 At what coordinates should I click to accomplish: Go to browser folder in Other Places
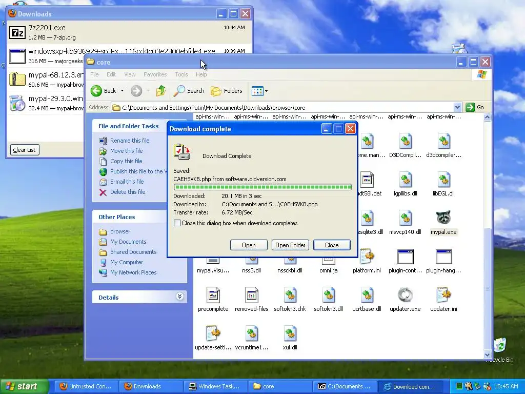120,231
